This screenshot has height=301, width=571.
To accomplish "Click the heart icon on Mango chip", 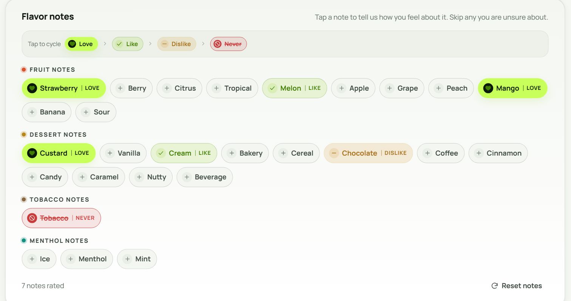I will pos(488,88).
